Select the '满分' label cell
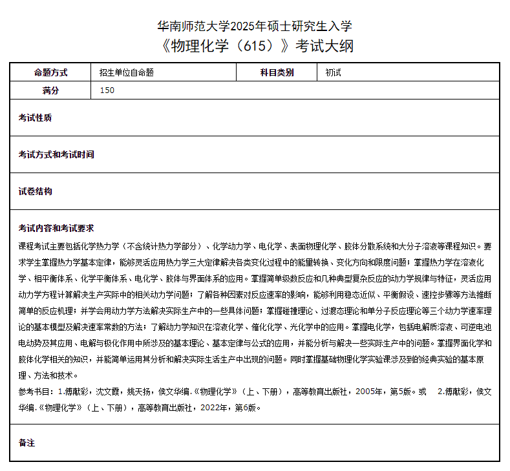This screenshot has width=510, height=471. click(x=50, y=90)
